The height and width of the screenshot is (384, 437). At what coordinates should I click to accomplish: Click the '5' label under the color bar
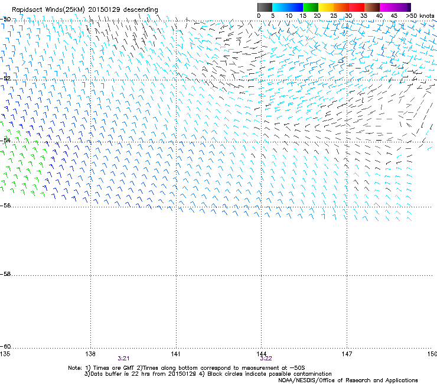(273, 16)
